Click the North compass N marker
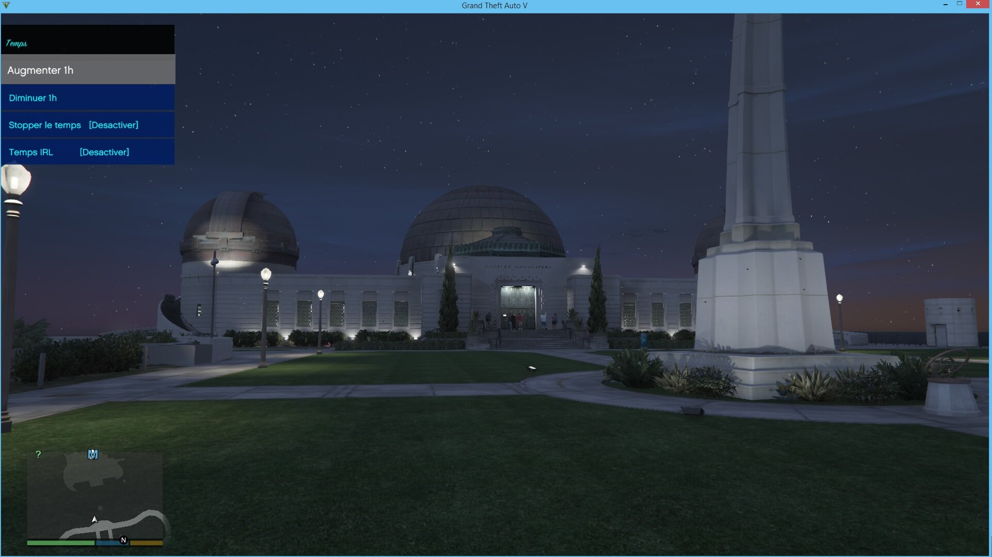992x557 pixels. point(123,540)
